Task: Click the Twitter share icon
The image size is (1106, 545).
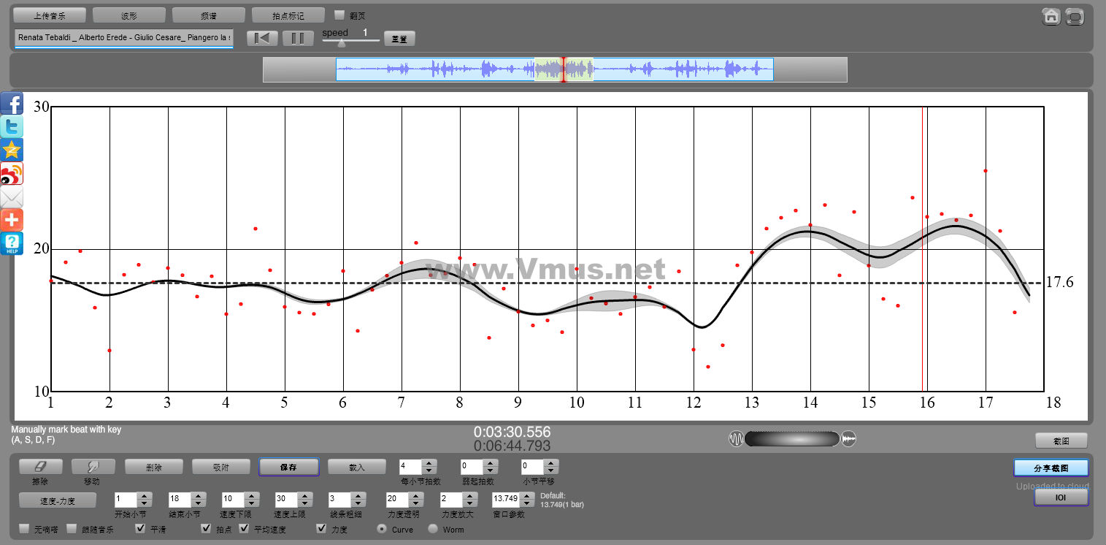Action: 12,126
